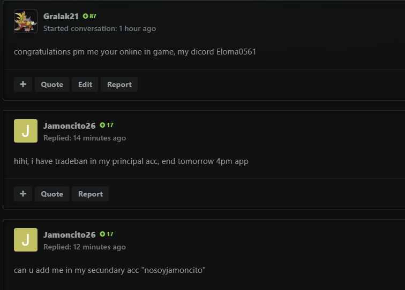This screenshot has width=405, height=290.
Task: Click Gralak21's green 87 reputation badge
Action: click(x=89, y=16)
